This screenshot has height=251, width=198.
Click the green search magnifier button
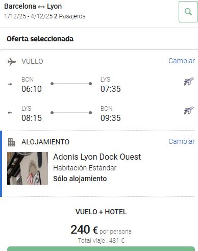[188, 12]
